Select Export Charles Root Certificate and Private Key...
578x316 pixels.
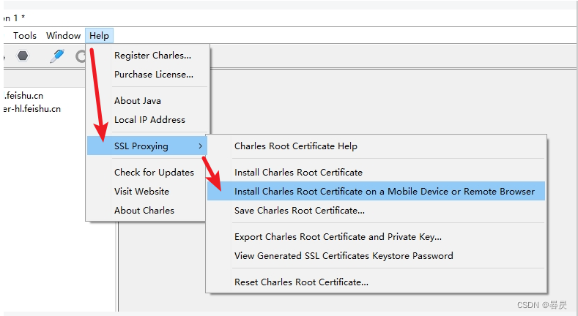click(x=376, y=237)
